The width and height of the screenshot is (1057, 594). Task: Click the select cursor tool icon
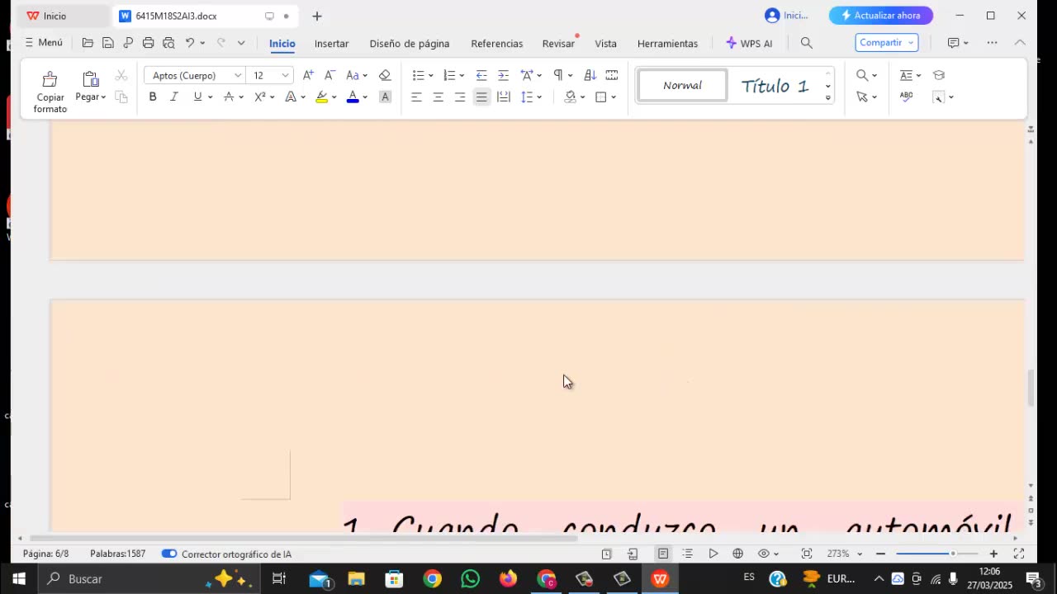coord(862,97)
